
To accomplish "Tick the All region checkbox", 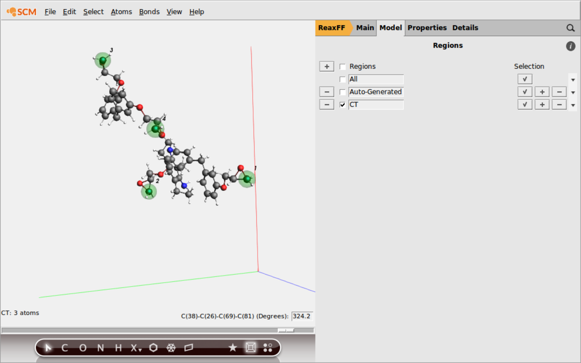I will pos(342,79).
